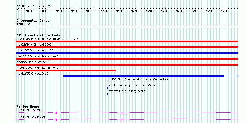The width and height of the screenshot is (246, 123).
Task: Click the 8314k ruler tick label
Action: tap(43, 11)
